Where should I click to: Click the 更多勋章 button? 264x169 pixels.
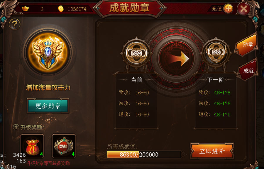coord(48,106)
